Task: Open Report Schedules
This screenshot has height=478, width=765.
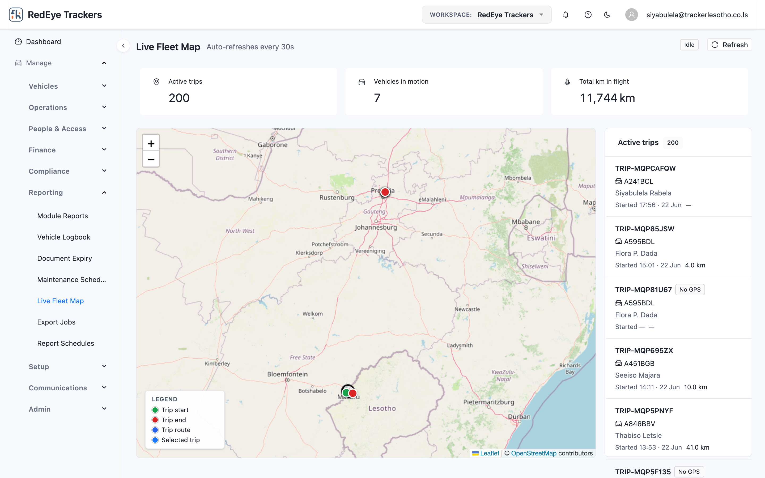Action: [65, 343]
